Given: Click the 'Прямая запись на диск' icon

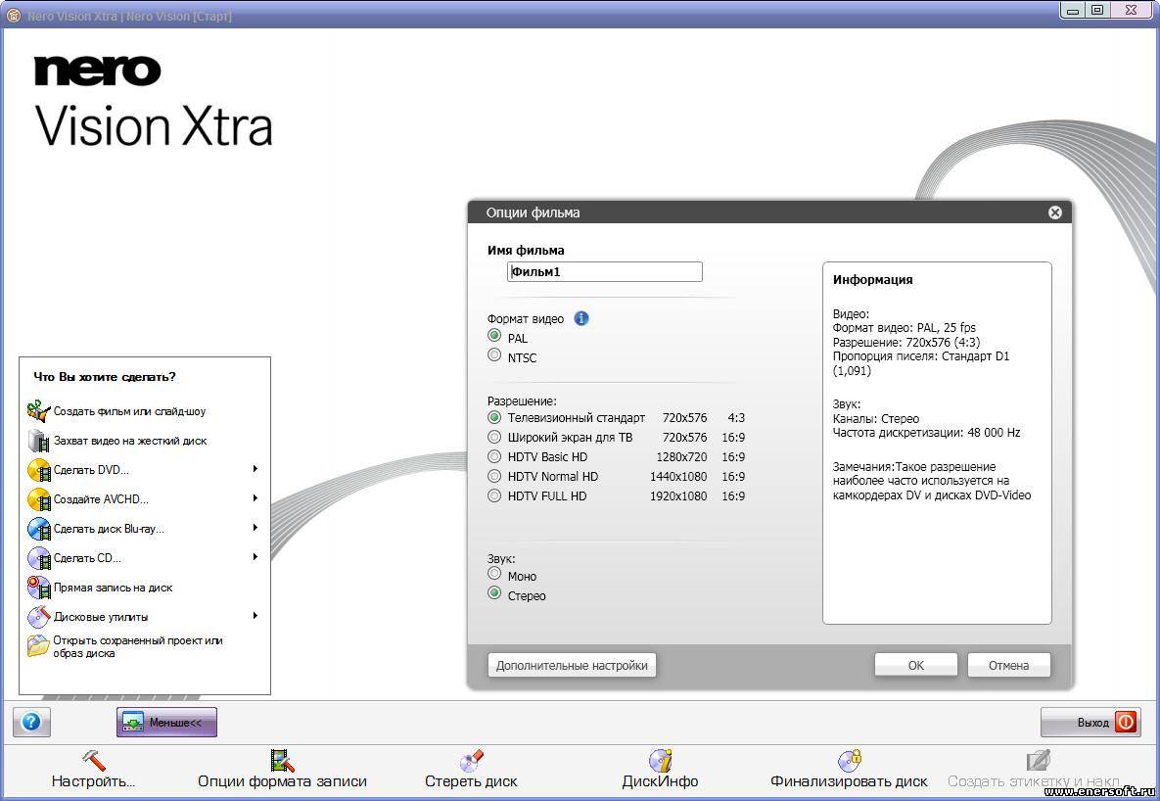Looking at the screenshot, I should [x=38, y=588].
